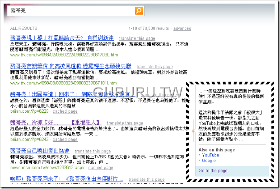Open the visited 重灌狂人 result link
This screenshot has height=189, width=280.
[x=56, y=123]
